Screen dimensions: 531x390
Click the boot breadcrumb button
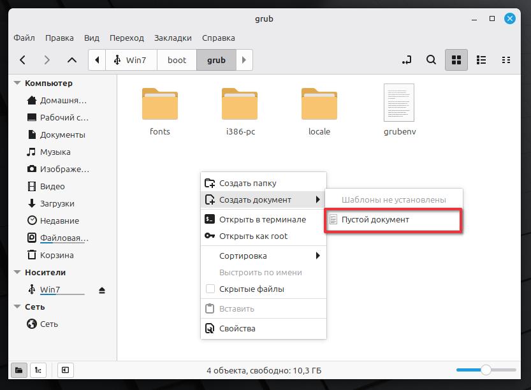[x=177, y=60]
